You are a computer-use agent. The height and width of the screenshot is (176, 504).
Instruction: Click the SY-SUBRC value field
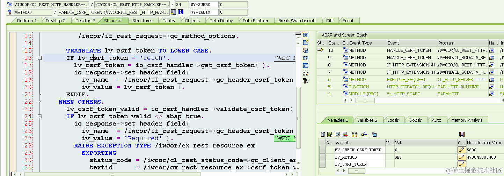click(233, 5)
